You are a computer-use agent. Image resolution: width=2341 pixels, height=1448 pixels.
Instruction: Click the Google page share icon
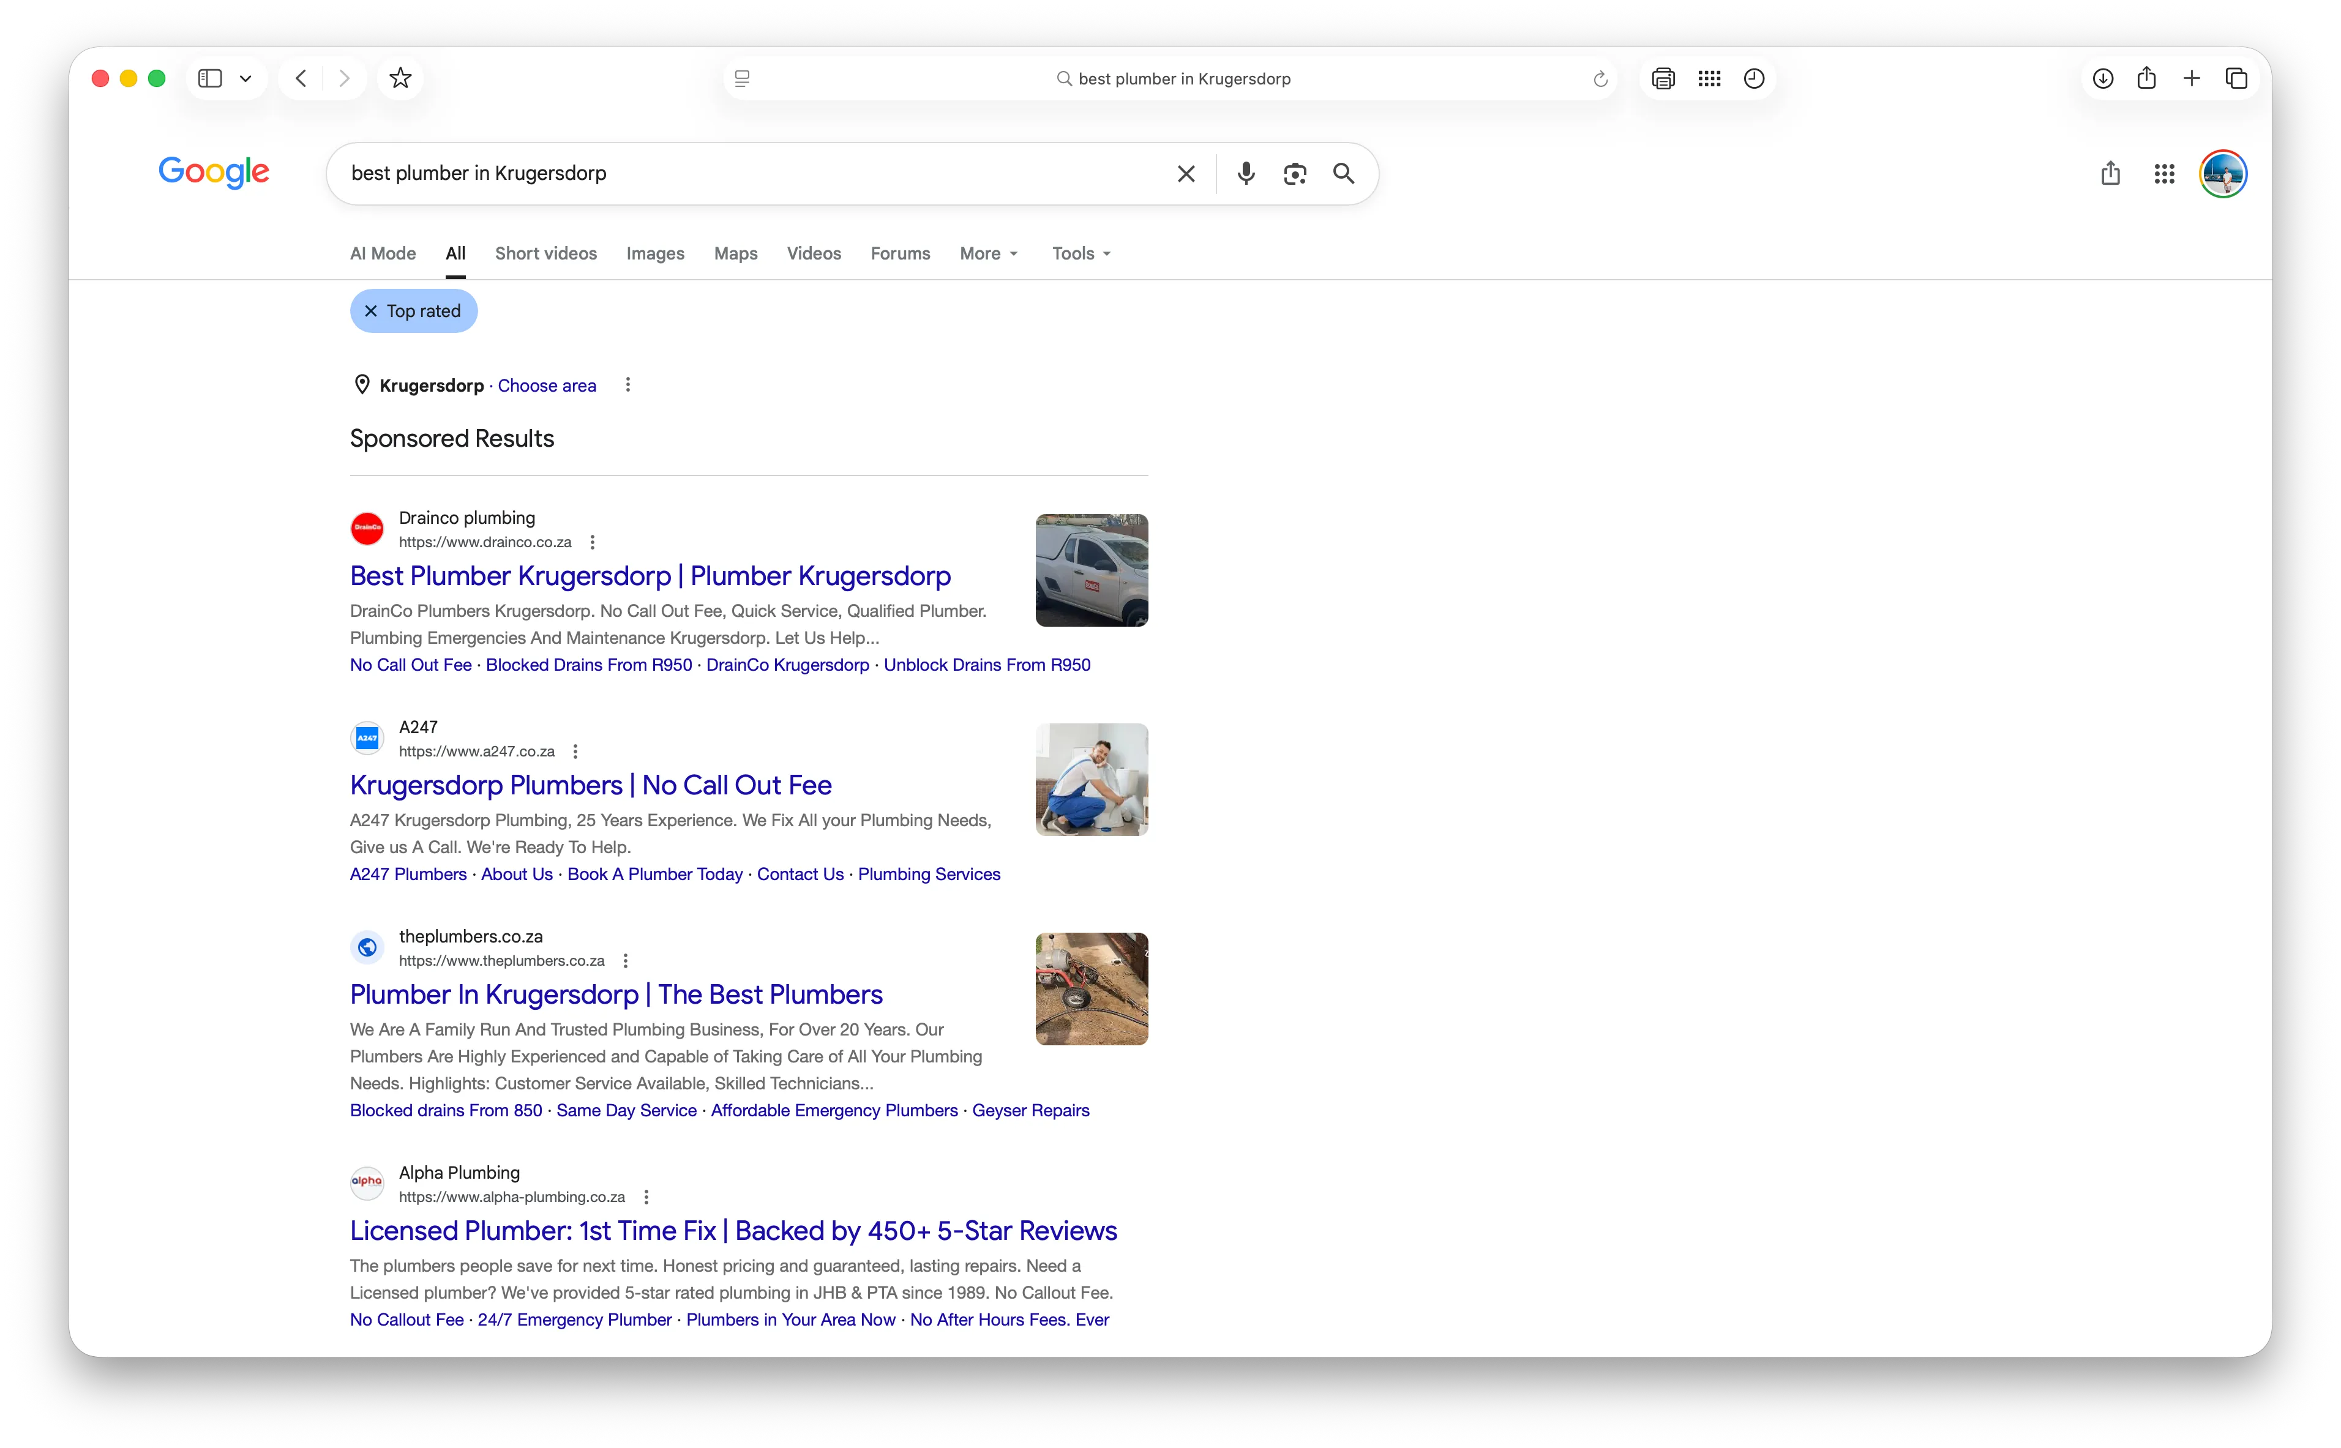tap(2110, 173)
